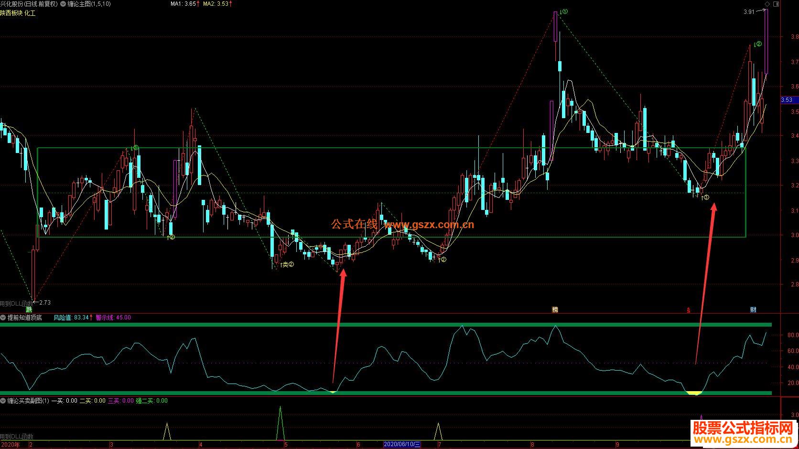Click the 3.91 high price label
The width and height of the screenshot is (799, 449).
pos(749,12)
